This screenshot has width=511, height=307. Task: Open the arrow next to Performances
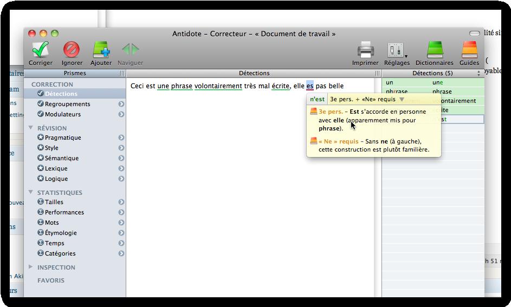click(x=121, y=212)
